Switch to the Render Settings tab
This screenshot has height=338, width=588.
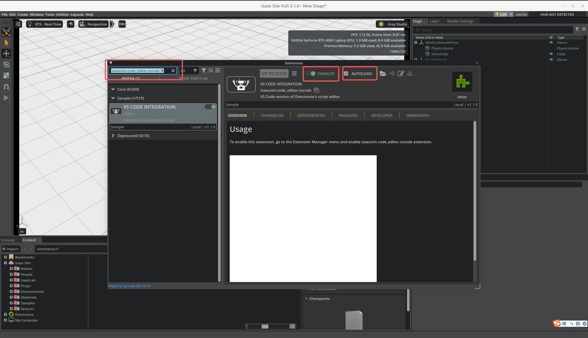(460, 21)
